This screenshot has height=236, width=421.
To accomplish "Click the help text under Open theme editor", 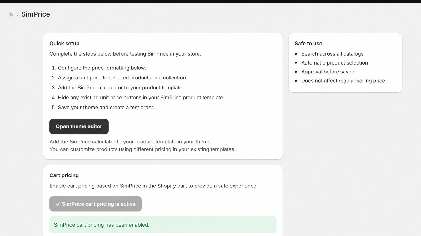I will click(x=142, y=145).
